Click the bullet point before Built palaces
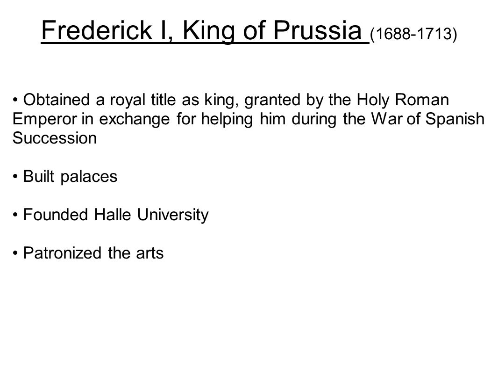498x374 pixels. click(x=15, y=177)
